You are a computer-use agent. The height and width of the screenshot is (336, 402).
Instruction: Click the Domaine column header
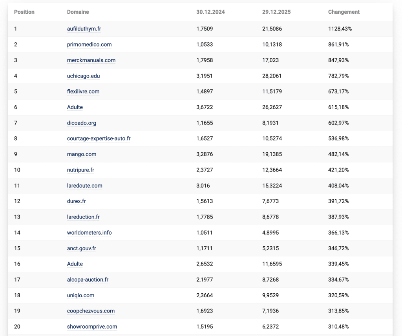(x=78, y=12)
